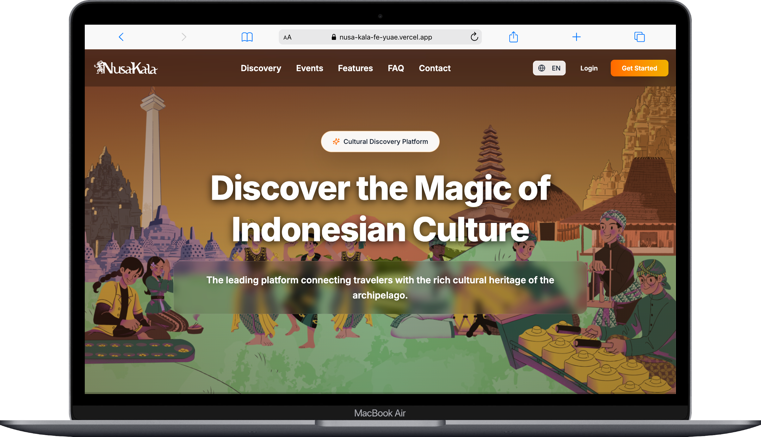Show the tab overview icon
The image size is (761, 437).
(x=639, y=37)
